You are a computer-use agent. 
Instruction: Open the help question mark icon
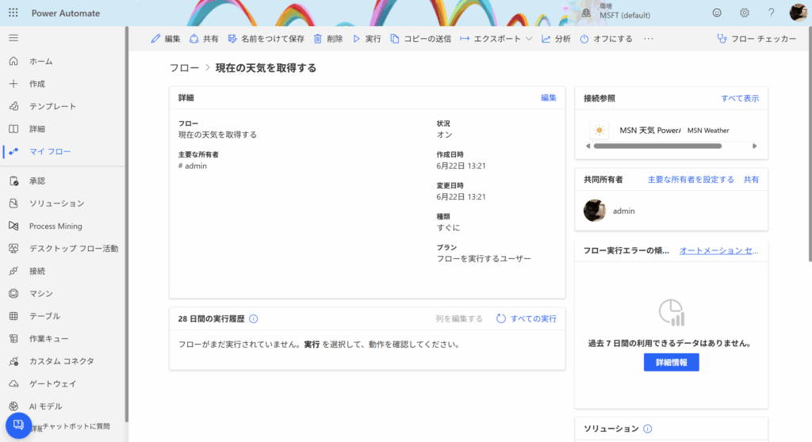point(771,13)
